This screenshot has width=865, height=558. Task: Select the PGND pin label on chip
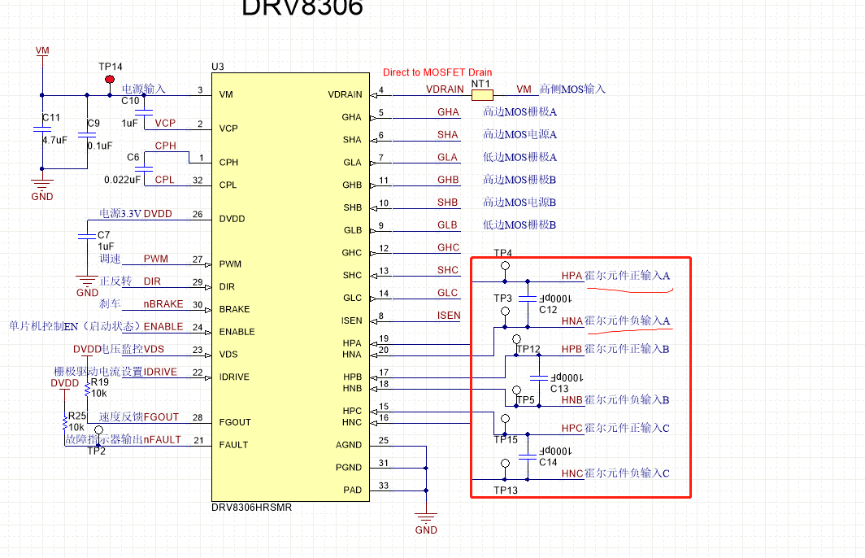pyautogui.click(x=349, y=468)
